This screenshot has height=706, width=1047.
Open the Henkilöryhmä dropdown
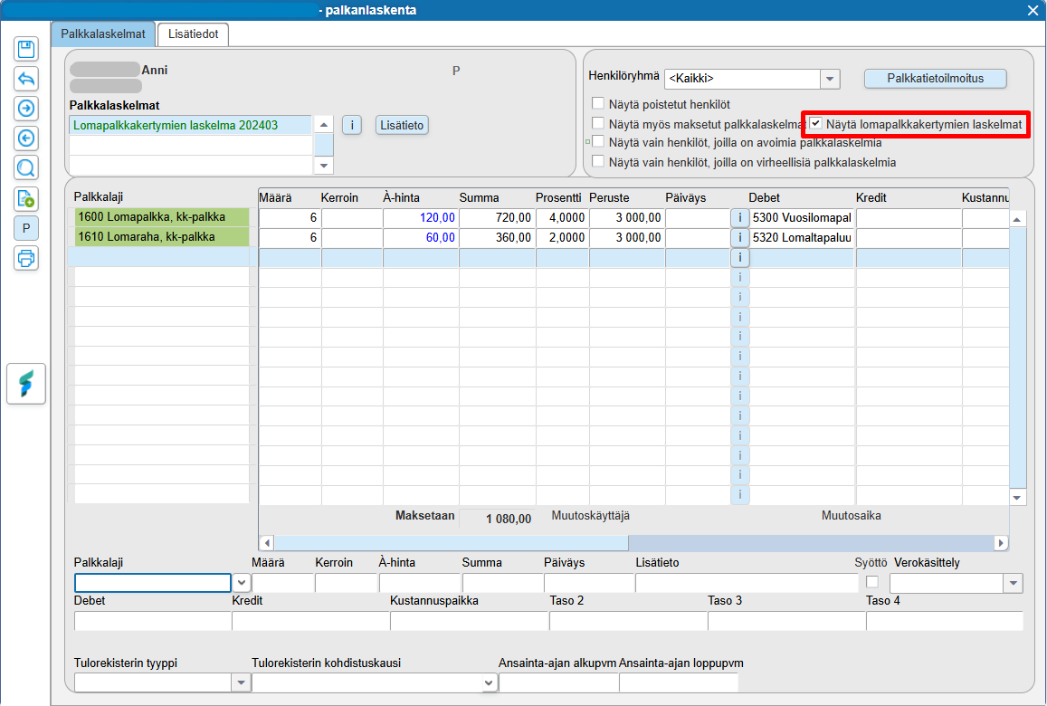[x=830, y=79]
